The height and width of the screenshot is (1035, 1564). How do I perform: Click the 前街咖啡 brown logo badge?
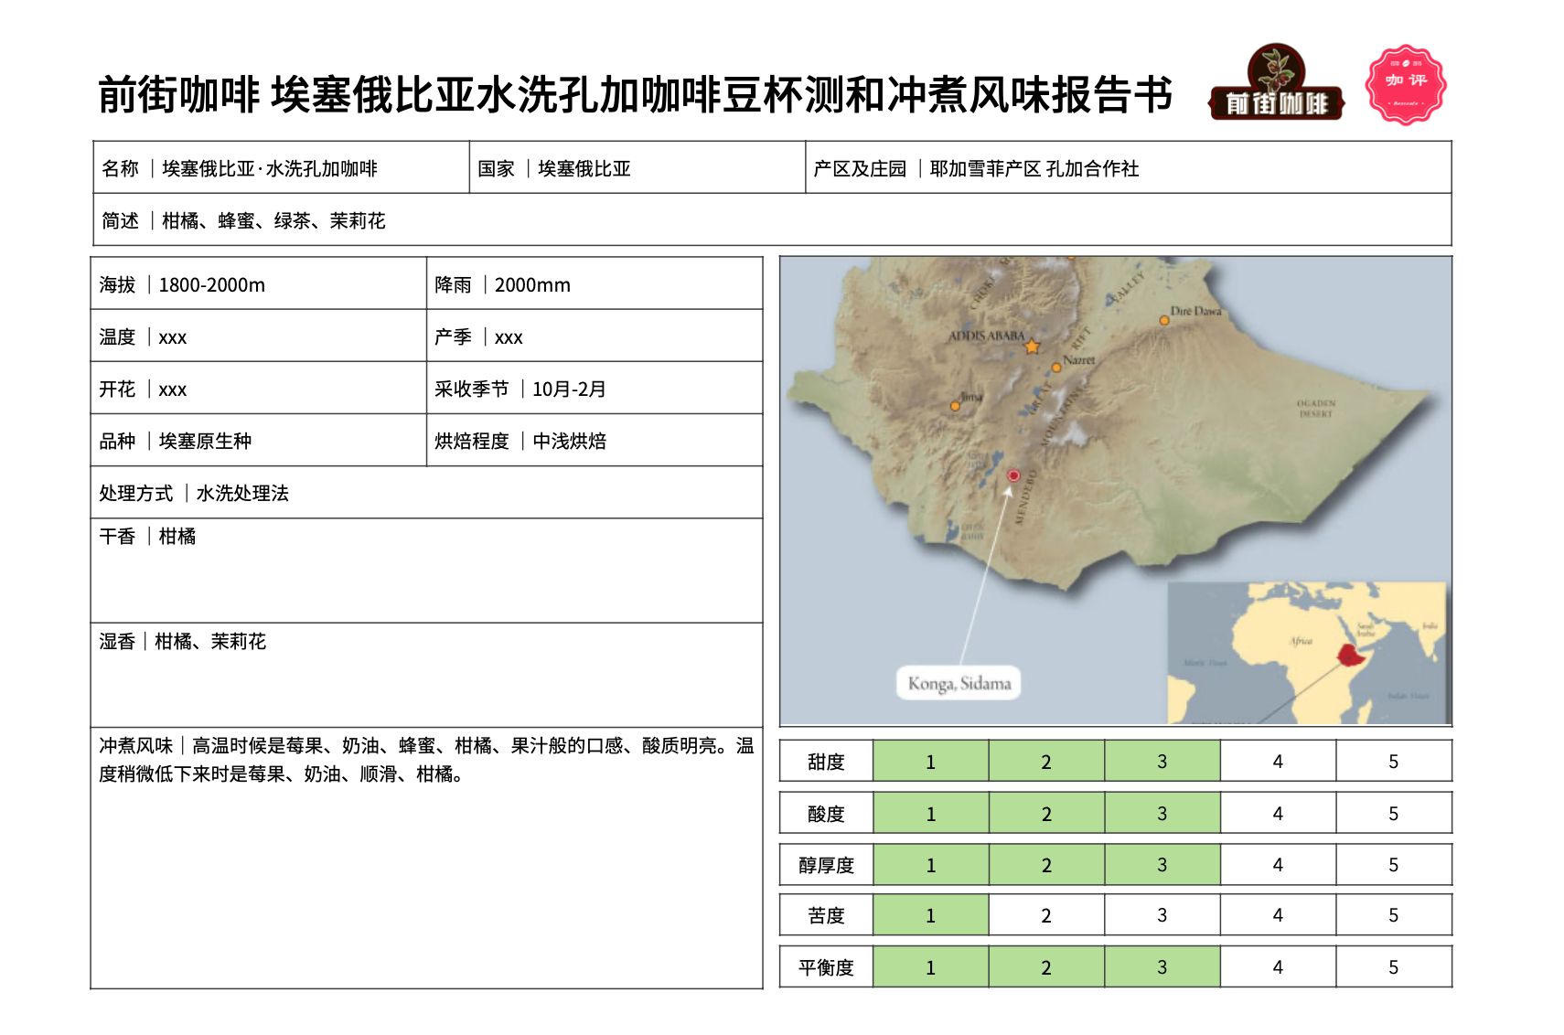[1277, 81]
